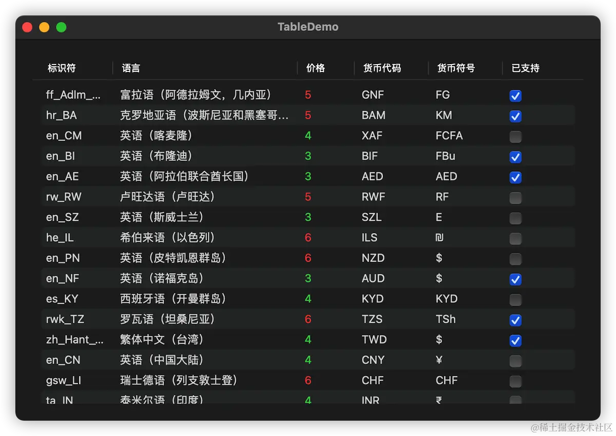Screen dimensions: 616x436
Task: Click the FBu currency symbol cell
Action: pyautogui.click(x=446, y=156)
